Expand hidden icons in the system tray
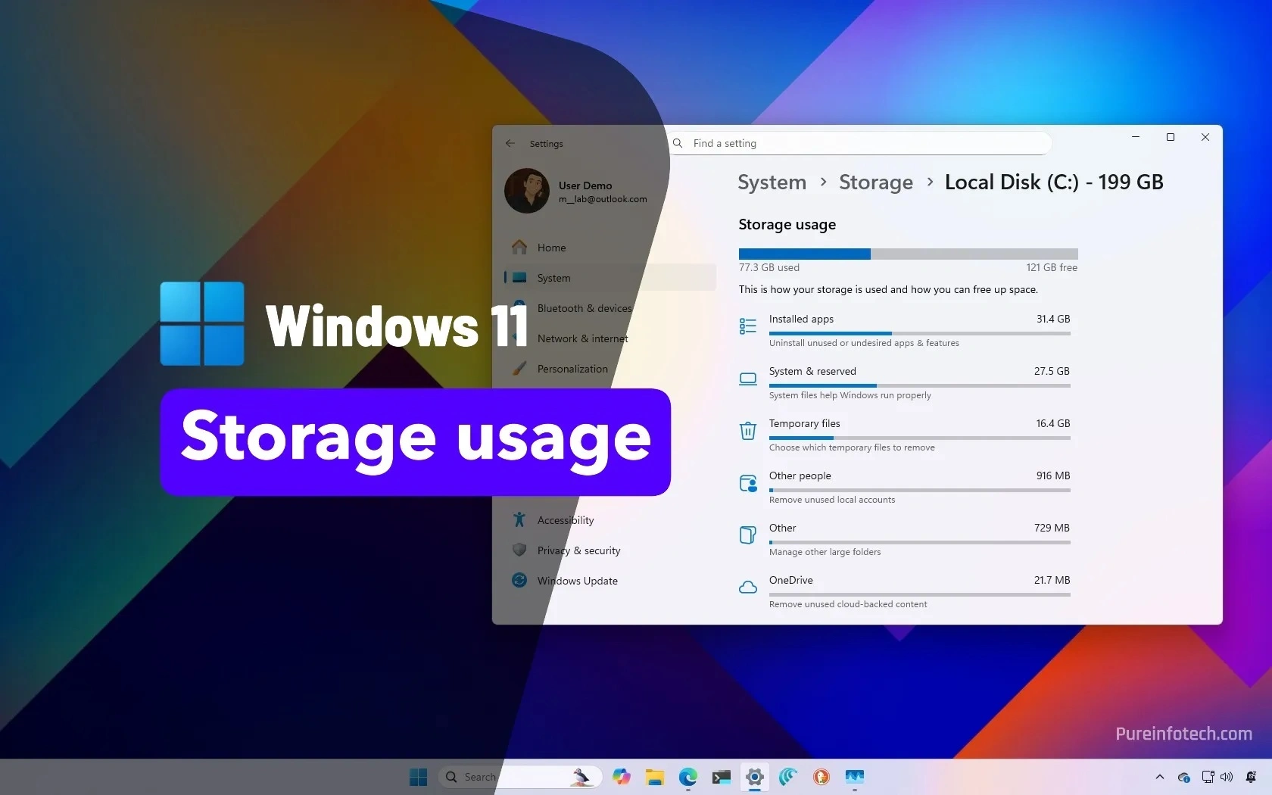 tap(1159, 776)
